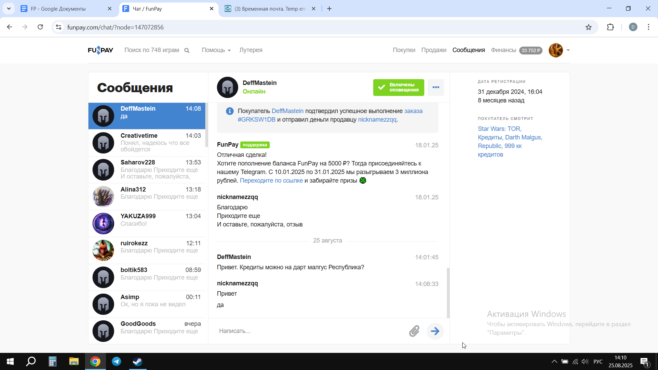Click the FunPay logo
This screenshot has width=658, height=370.
point(100,50)
